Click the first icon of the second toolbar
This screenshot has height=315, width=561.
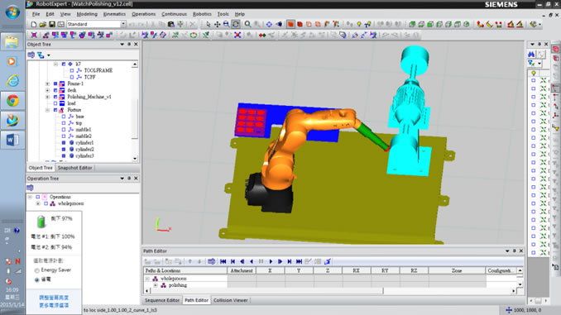tap(34, 35)
